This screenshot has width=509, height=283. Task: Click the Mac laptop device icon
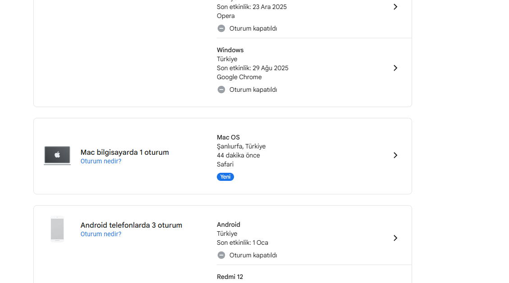point(57,155)
